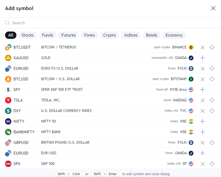Remove DXY dollar index symbol
This screenshot has height=177, width=221.
(202, 111)
